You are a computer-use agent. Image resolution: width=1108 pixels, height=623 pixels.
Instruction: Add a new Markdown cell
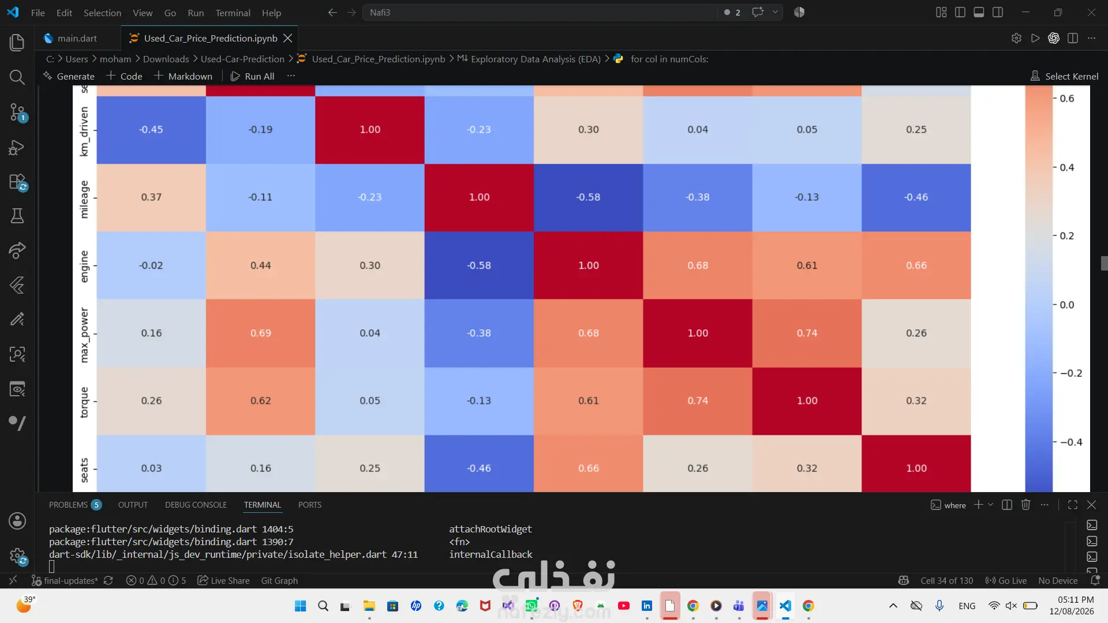[x=183, y=76]
